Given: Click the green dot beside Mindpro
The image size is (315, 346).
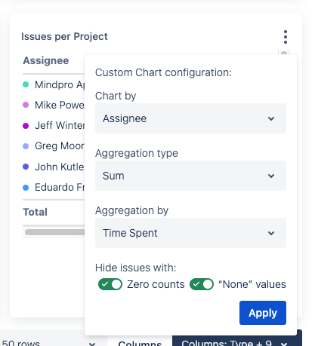Looking at the screenshot, I should coord(26,84).
